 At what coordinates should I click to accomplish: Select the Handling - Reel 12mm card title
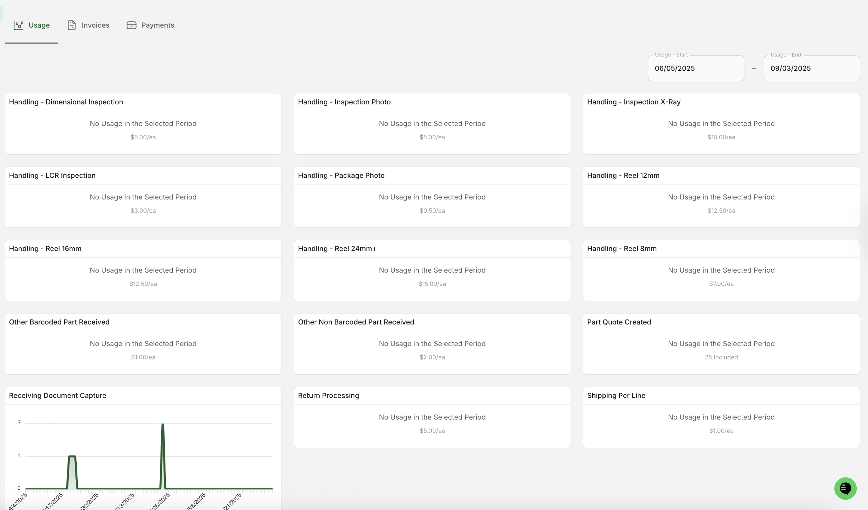pos(623,176)
